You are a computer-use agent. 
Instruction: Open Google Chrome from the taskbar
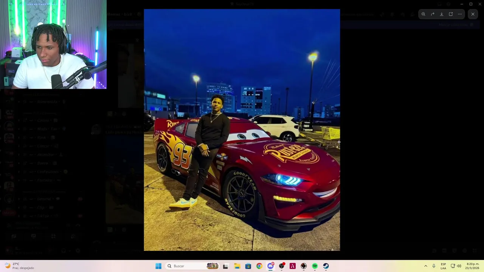[259, 266]
